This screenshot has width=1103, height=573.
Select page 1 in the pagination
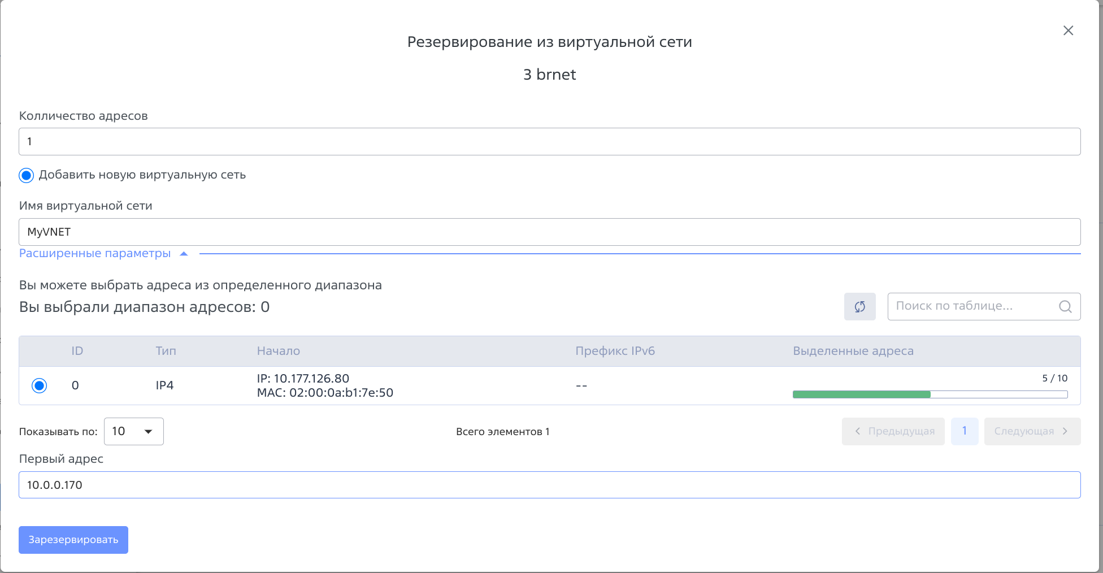pyautogui.click(x=965, y=431)
